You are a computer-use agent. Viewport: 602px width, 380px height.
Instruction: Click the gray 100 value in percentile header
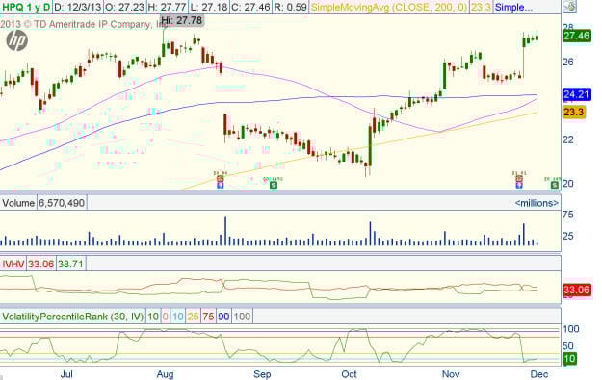tap(242, 317)
